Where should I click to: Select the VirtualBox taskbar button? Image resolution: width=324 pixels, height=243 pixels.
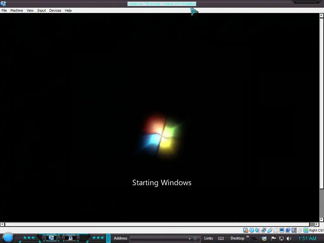(x=51, y=238)
